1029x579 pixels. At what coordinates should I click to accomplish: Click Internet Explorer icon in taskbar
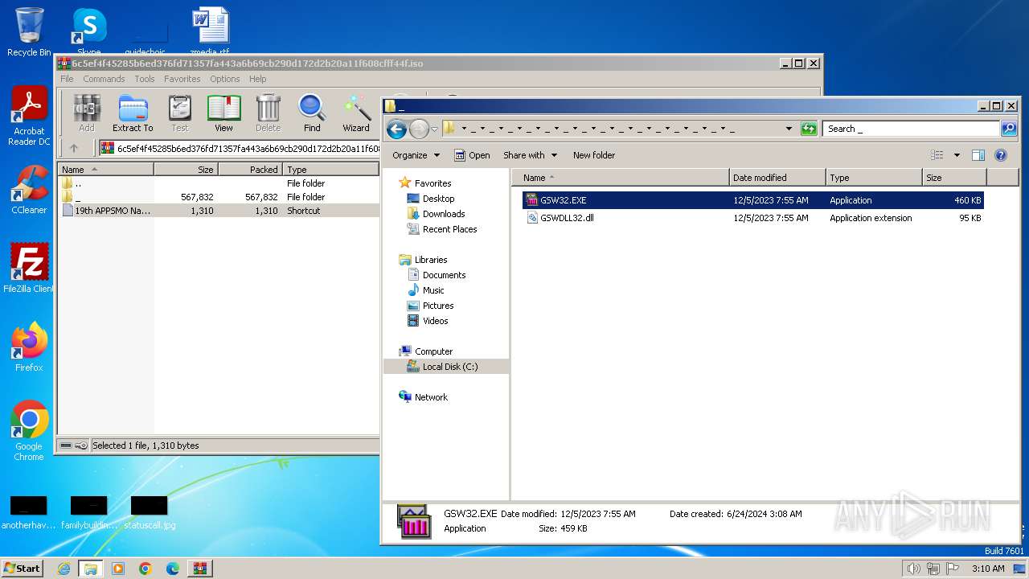click(64, 569)
